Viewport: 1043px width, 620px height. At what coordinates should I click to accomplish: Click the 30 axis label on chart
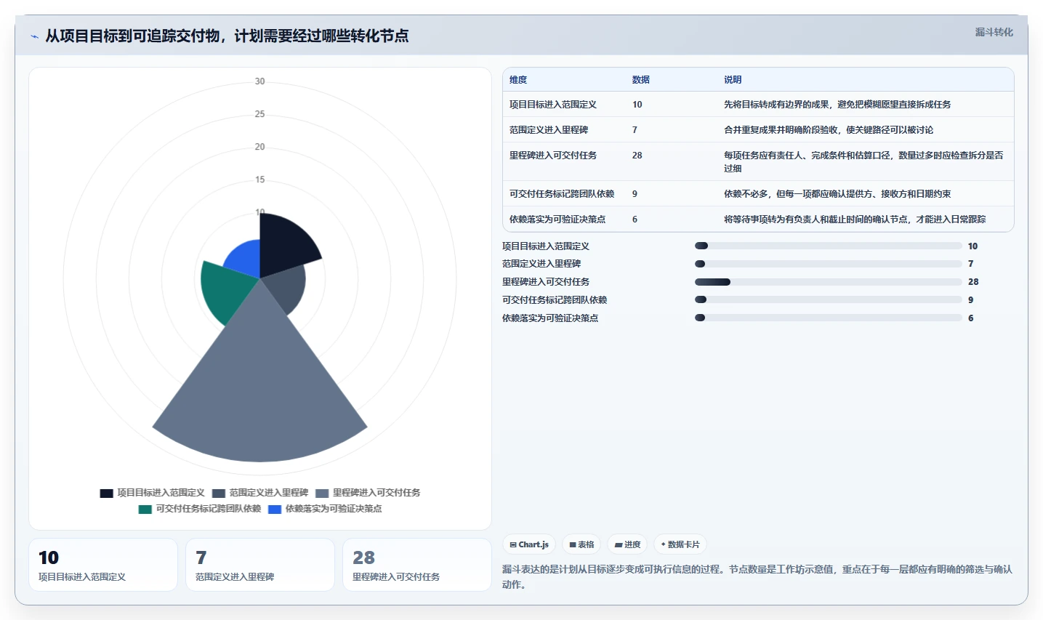(259, 81)
